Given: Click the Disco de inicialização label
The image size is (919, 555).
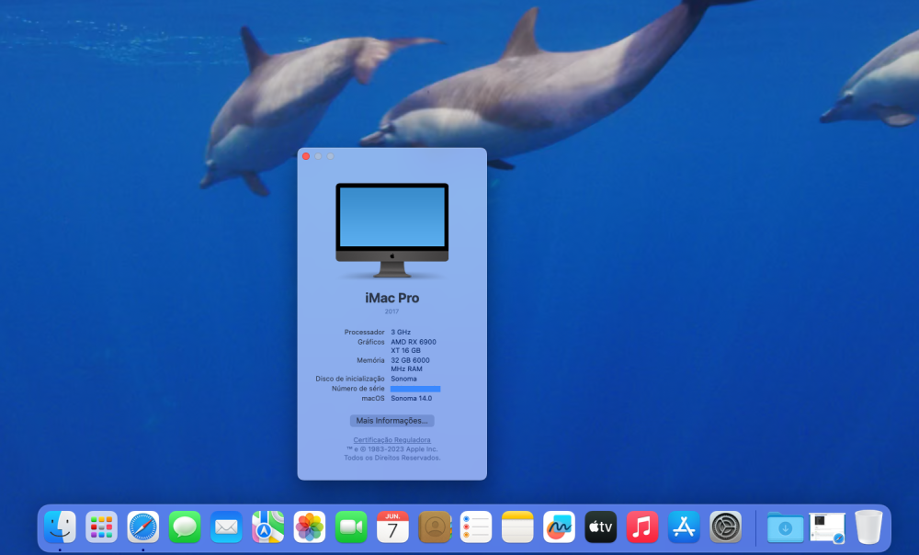Looking at the screenshot, I should (x=350, y=379).
